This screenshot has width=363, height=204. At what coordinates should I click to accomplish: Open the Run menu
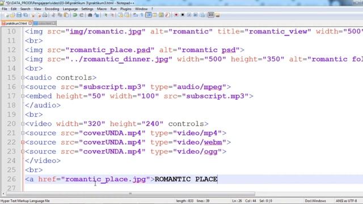113,9
